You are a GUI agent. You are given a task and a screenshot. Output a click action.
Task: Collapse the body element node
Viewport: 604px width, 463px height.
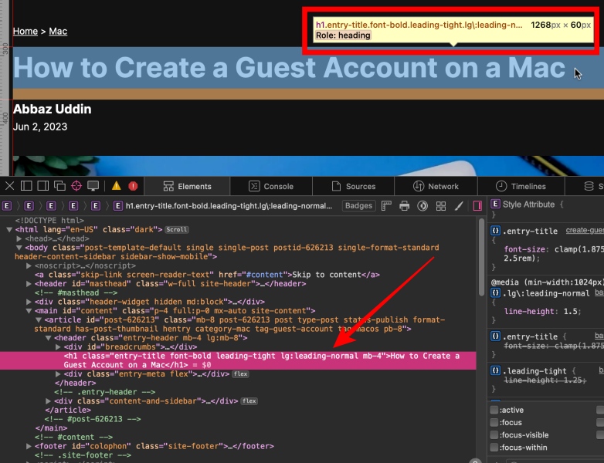tap(19, 248)
